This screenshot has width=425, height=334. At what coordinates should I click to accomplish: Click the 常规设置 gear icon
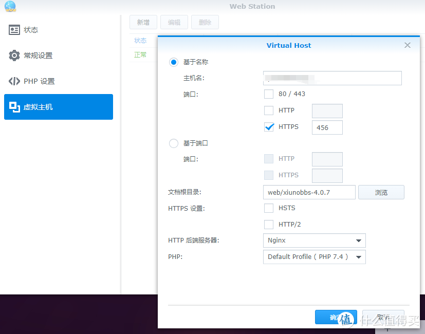[14, 55]
